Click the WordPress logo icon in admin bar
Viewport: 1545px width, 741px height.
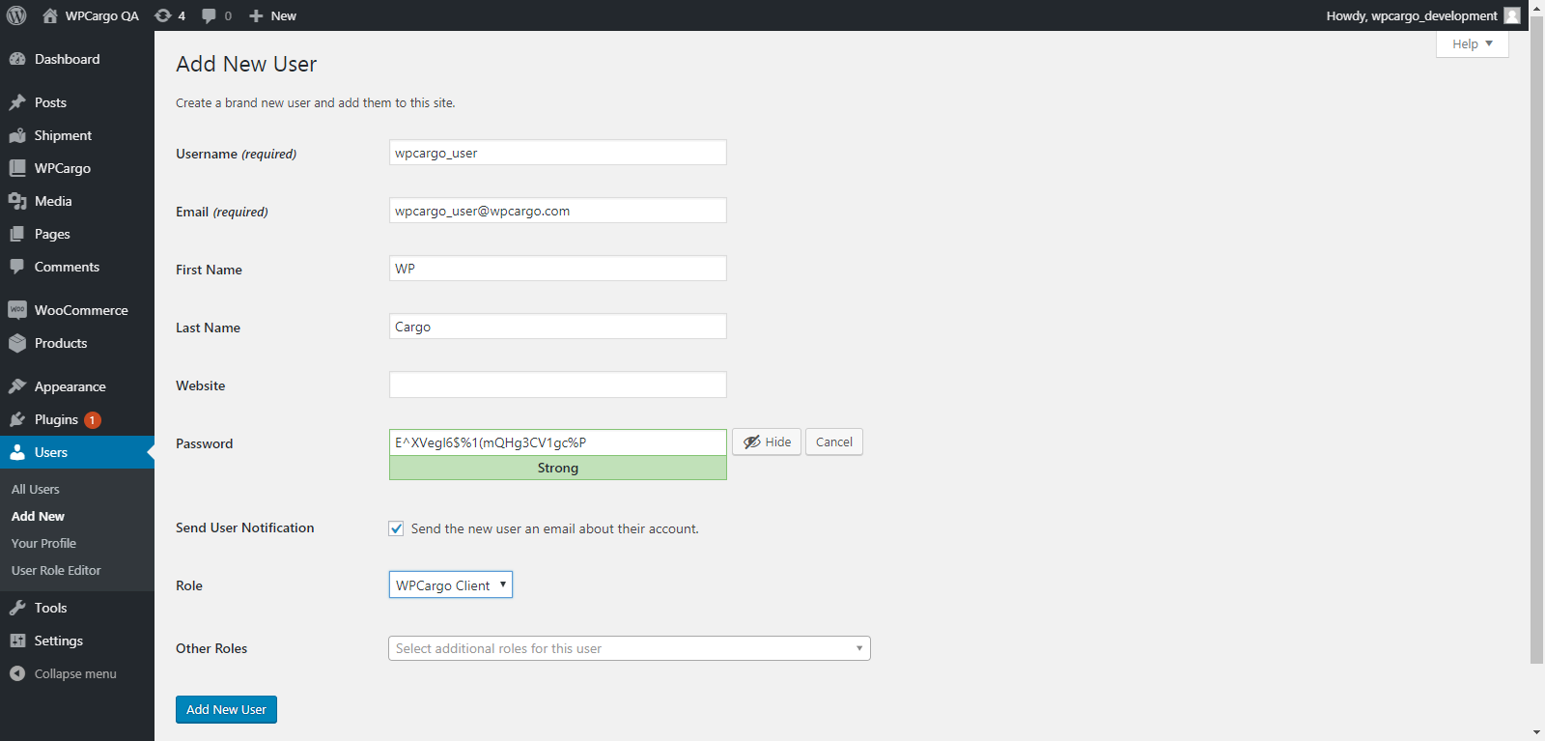16,15
